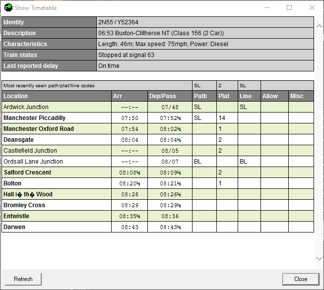Click the Location column header
Image resolution: width=324 pixels, height=290 pixels.
coord(57,96)
